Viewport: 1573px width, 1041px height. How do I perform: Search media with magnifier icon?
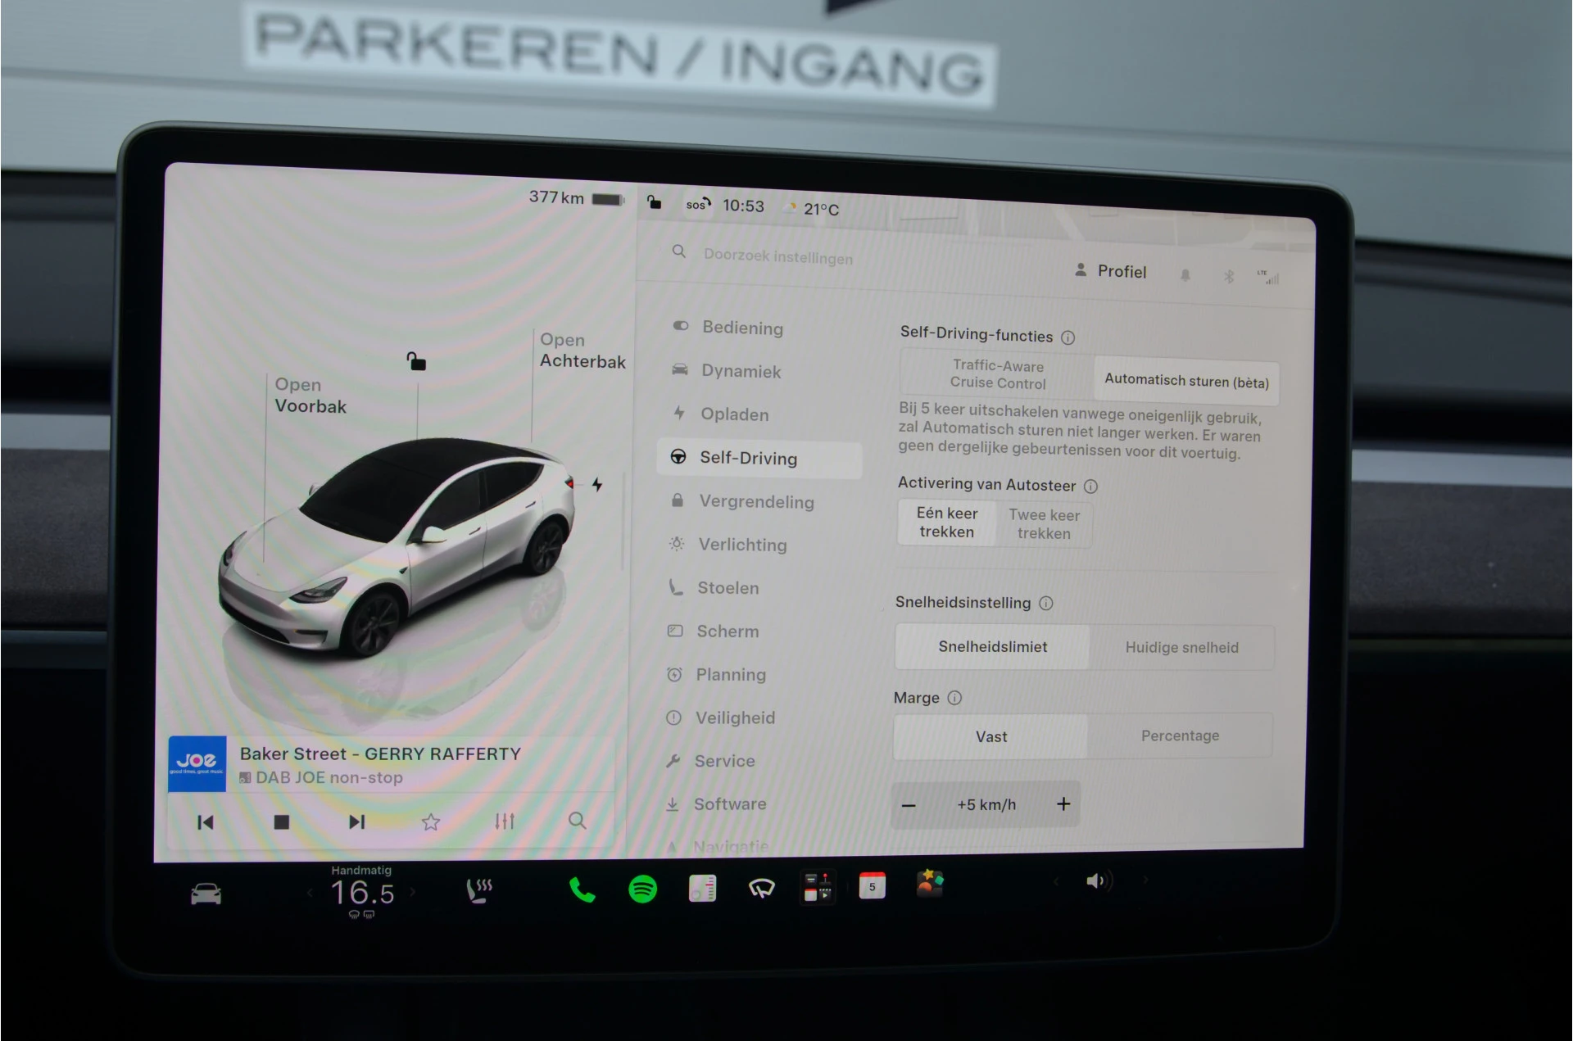(x=577, y=820)
